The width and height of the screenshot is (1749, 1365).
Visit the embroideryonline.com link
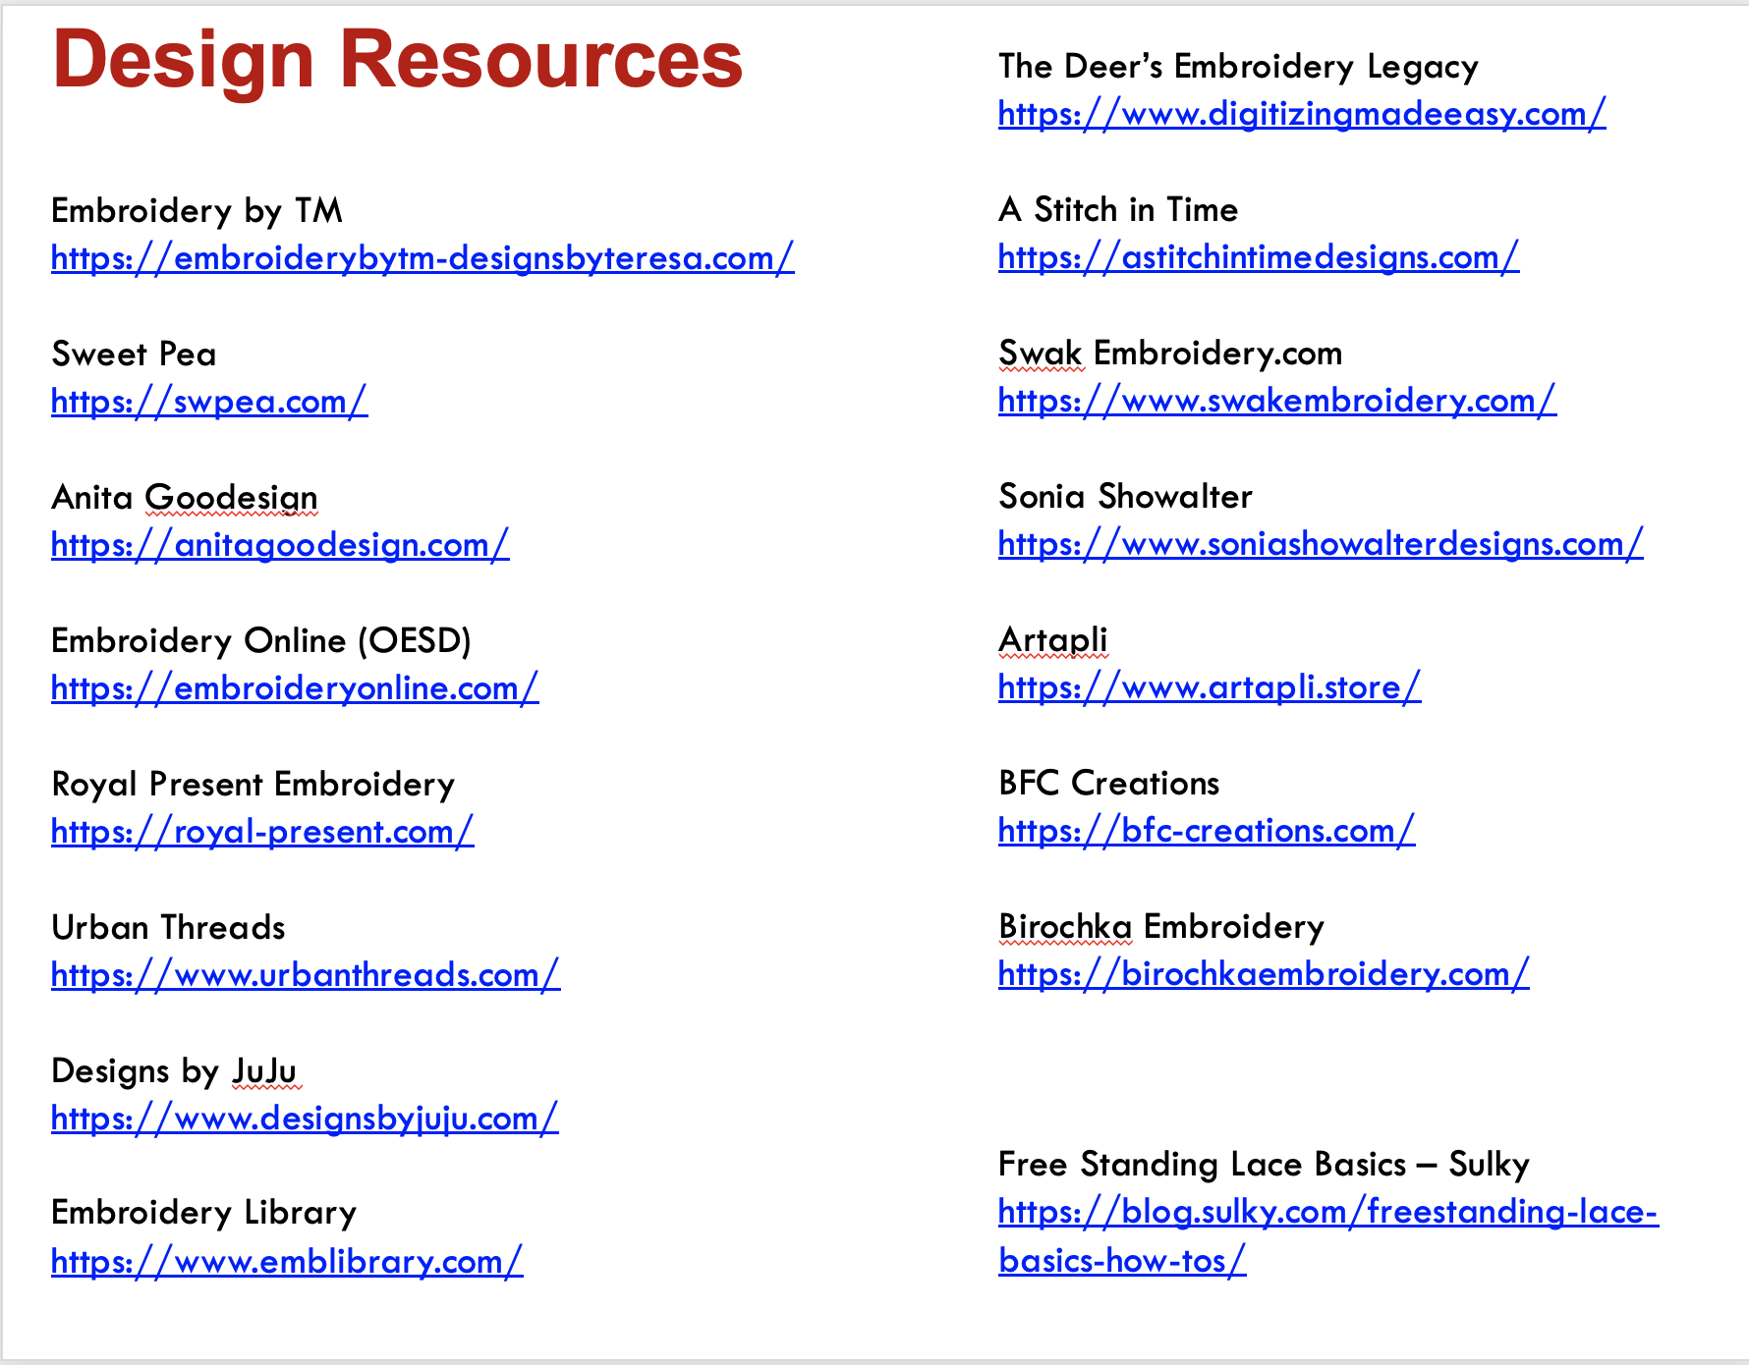[295, 688]
